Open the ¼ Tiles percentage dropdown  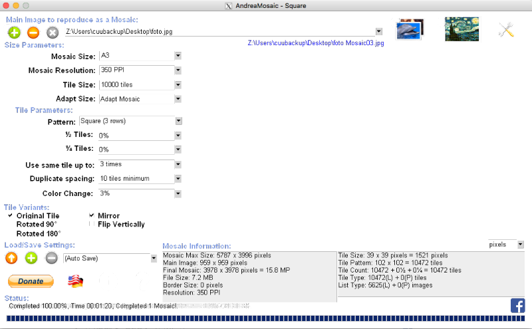[x=178, y=150]
